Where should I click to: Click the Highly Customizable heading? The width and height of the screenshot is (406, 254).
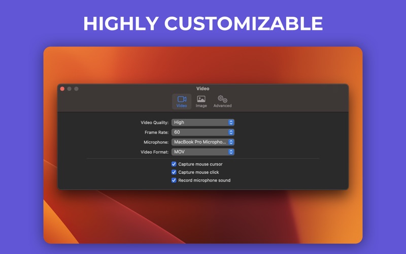203,23
